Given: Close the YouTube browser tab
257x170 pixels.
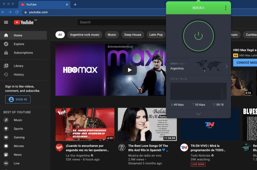Looking at the screenshot, I should click(x=67, y=5).
